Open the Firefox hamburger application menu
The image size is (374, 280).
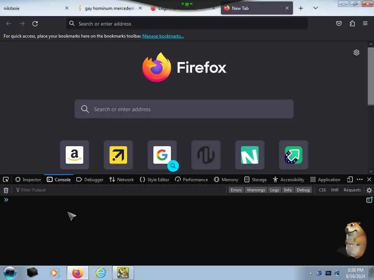click(365, 23)
